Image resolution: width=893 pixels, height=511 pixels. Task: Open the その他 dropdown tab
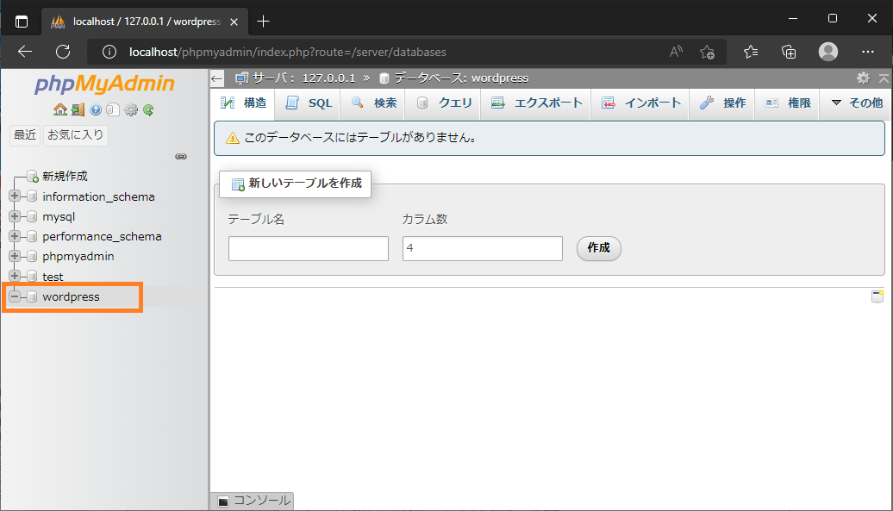856,103
